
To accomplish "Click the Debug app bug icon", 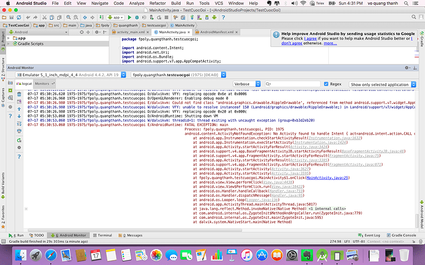I will click(x=137, y=17).
